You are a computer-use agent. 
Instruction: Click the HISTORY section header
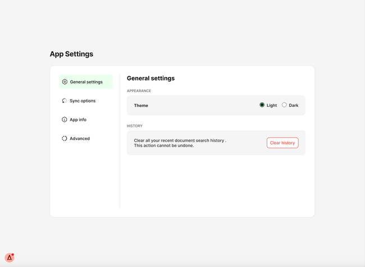(135, 126)
